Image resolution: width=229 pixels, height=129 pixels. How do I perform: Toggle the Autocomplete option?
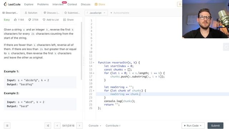click(x=120, y=13)
